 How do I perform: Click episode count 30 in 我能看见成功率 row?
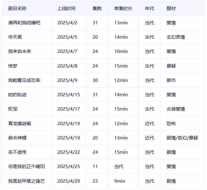click(x=95, y=80)
